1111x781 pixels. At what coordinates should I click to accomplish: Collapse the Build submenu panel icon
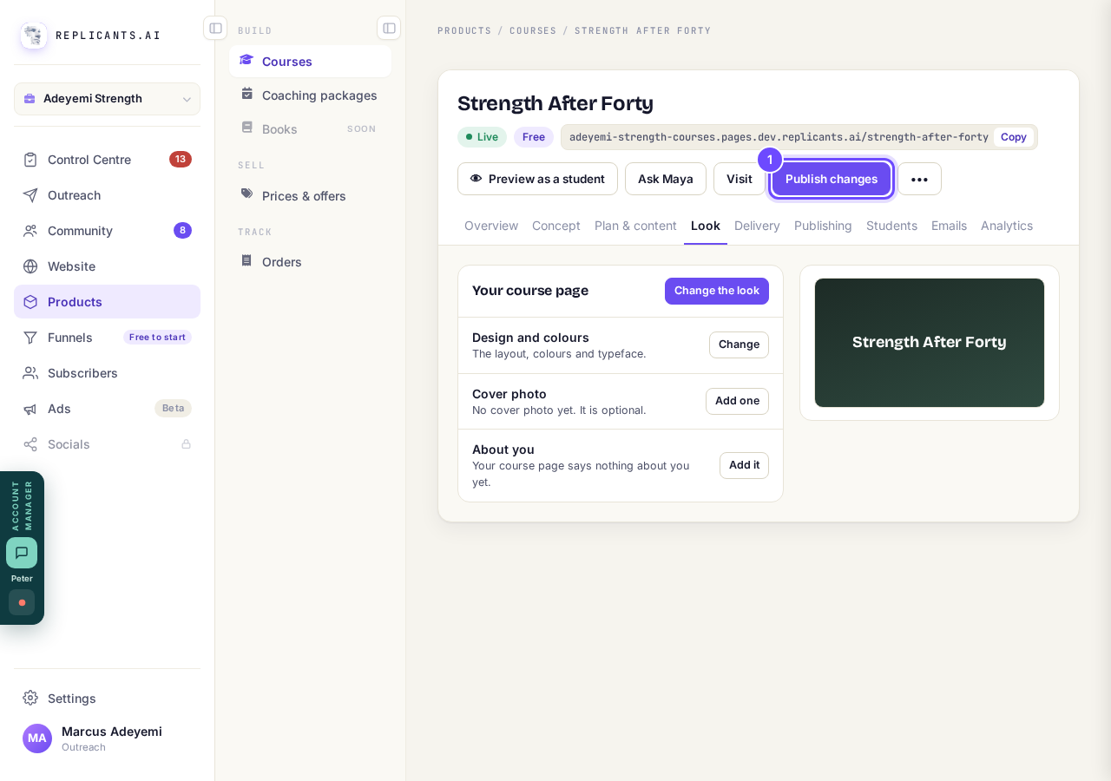[x=389, y=28]
